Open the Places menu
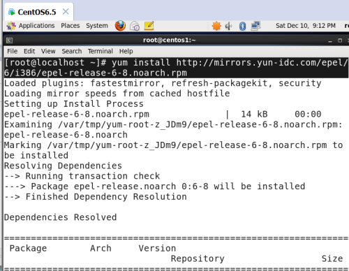The height and width of the screenshot is (271, 349). pos(70,26)
